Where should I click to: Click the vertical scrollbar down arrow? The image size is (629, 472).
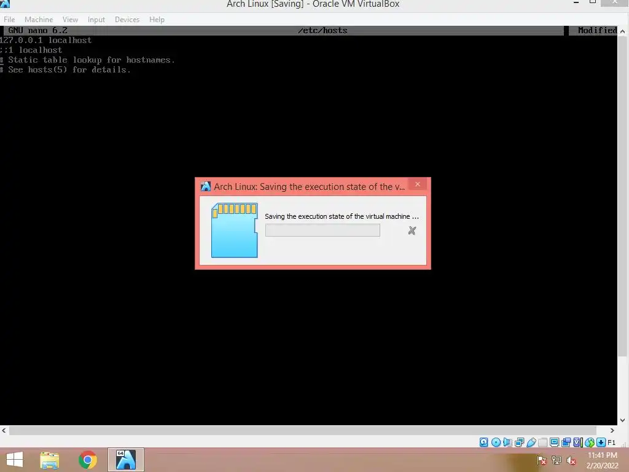(622, 420)
